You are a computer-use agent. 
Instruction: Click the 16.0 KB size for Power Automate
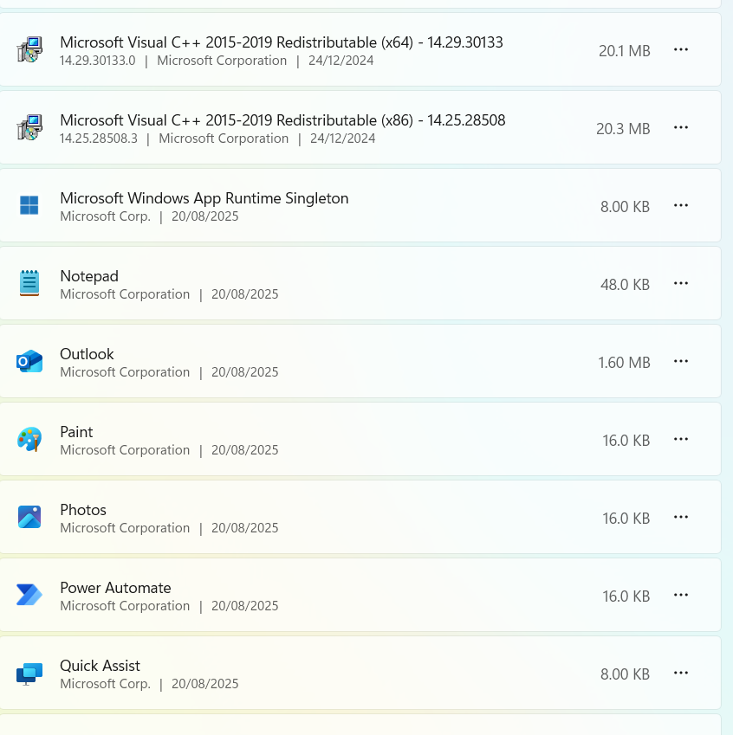point(626,596)
